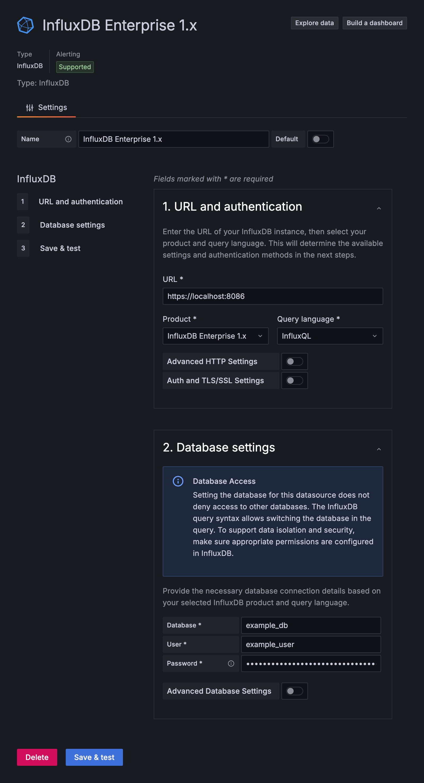Click inside the URL input field
This screenshot has height=783, width=424.
pos(272,296)
